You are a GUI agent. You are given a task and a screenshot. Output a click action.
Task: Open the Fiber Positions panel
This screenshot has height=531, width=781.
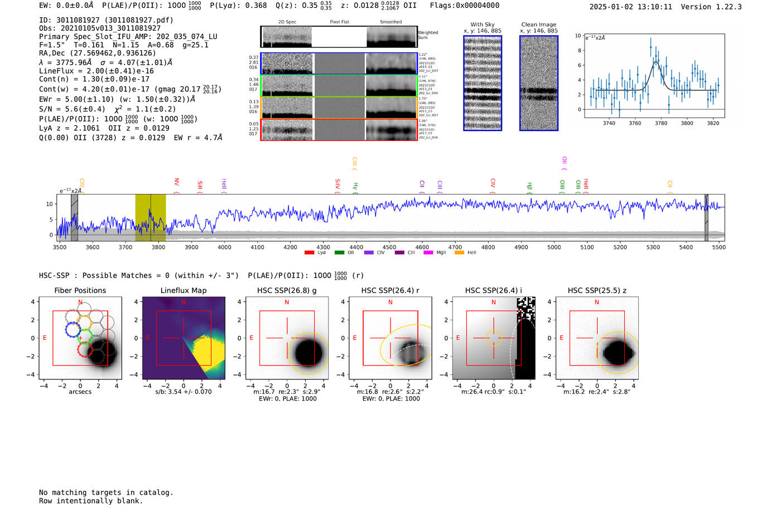click(x=80, y=338)
